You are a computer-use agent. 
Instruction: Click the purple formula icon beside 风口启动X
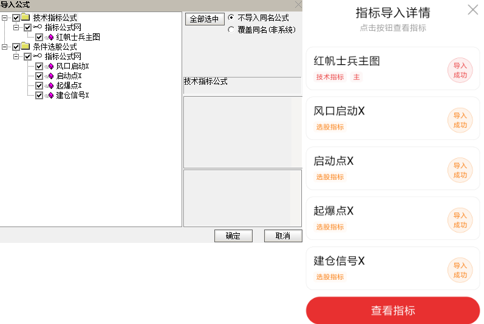tap(50, 66)
